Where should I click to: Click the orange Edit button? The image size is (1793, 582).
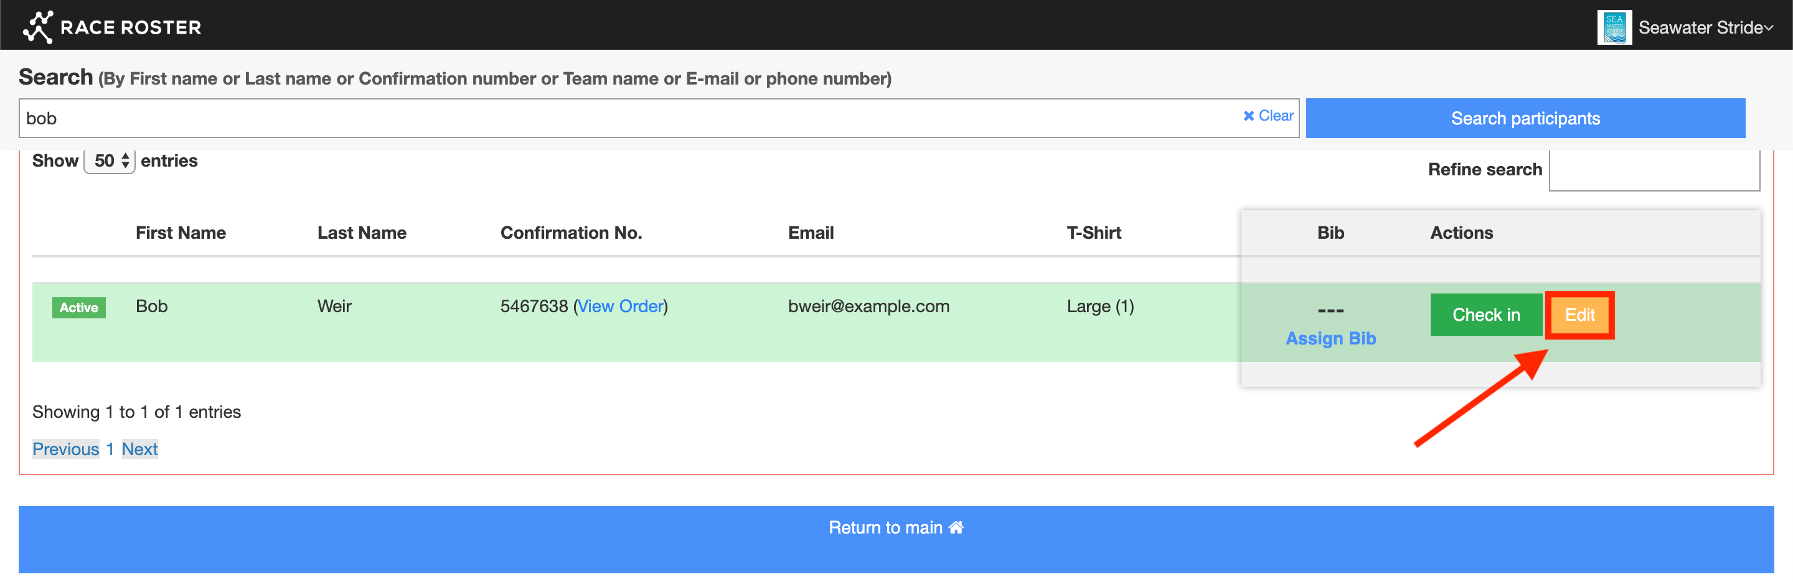tap(1579, 315)
